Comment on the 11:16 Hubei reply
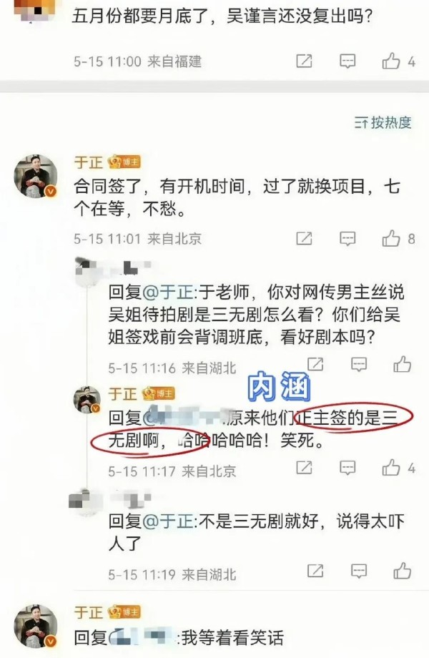Image resolution: width=429 pixels, height=658 pixels. (x=358, y=364)
